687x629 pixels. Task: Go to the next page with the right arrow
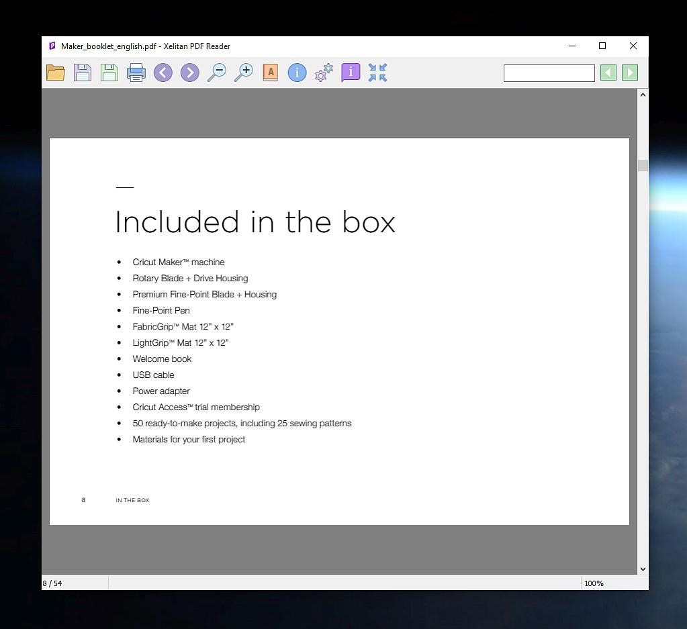click(189, 72)
